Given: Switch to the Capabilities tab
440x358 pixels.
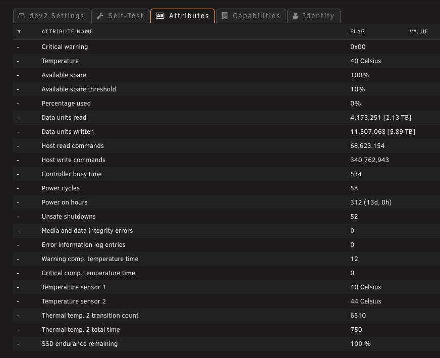Looking at the screenshot, I should pyautogui.click(x=251, y=16).
